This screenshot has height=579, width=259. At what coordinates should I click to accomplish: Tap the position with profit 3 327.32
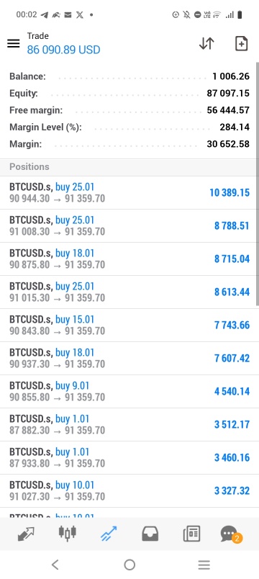(128, 490)
